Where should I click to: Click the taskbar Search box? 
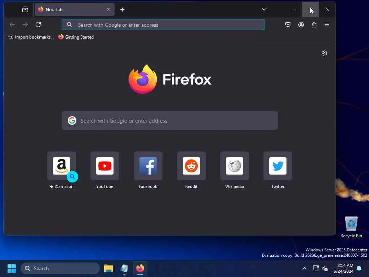(60, 268)
